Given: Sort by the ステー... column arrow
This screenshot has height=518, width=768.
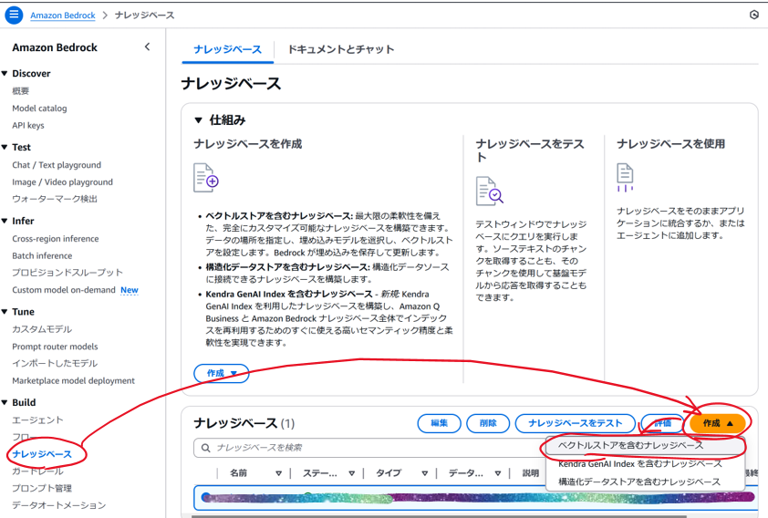Looking at the screenshot, I should 352,473.
